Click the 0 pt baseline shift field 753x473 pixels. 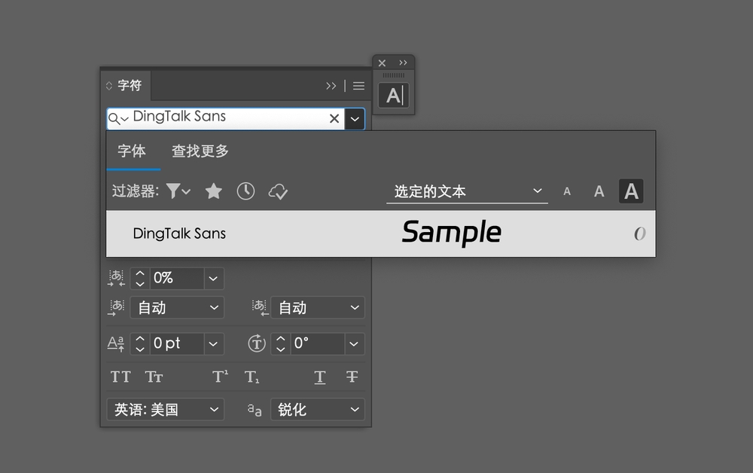(176, 343)
